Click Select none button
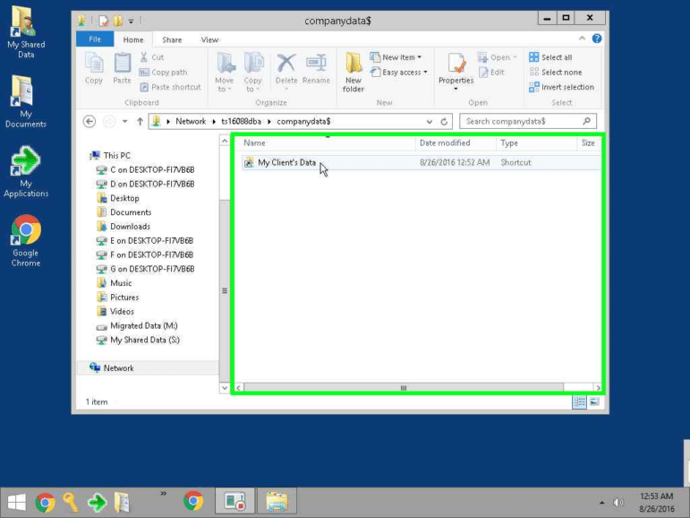Viewport: 690px width, 518px height. coord(555,73)
